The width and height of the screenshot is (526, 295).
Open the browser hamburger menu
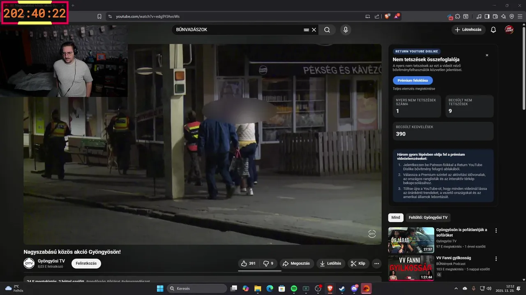pos(520,16)
